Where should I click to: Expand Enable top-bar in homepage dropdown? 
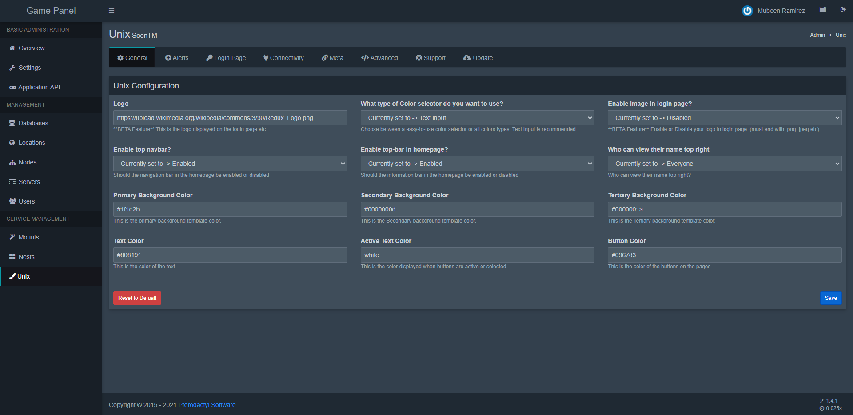477,164
